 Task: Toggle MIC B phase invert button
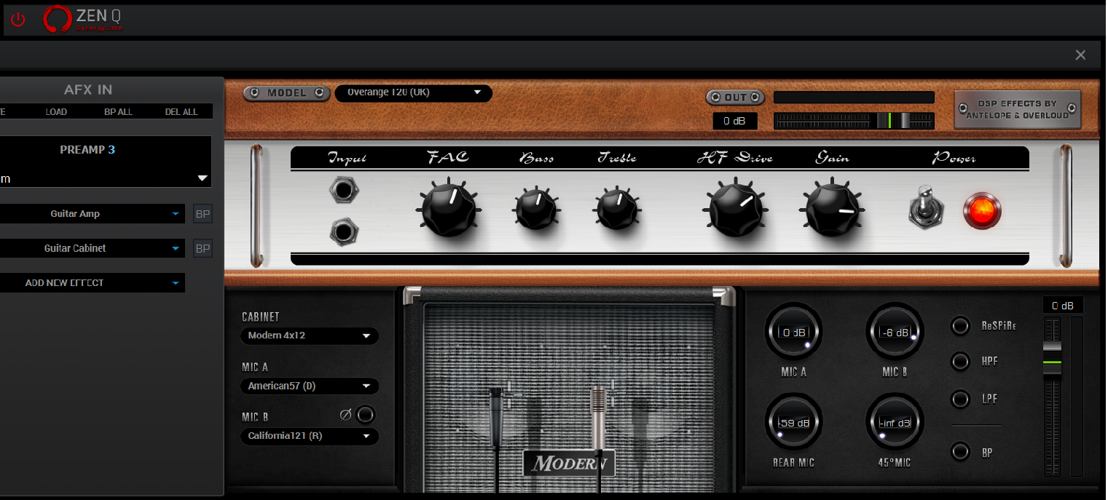[x=365, y=415]
